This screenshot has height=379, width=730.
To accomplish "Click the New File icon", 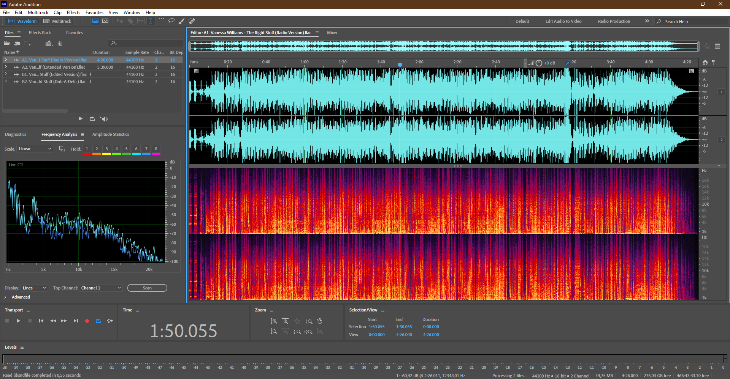I will click(x=27, y=43).
